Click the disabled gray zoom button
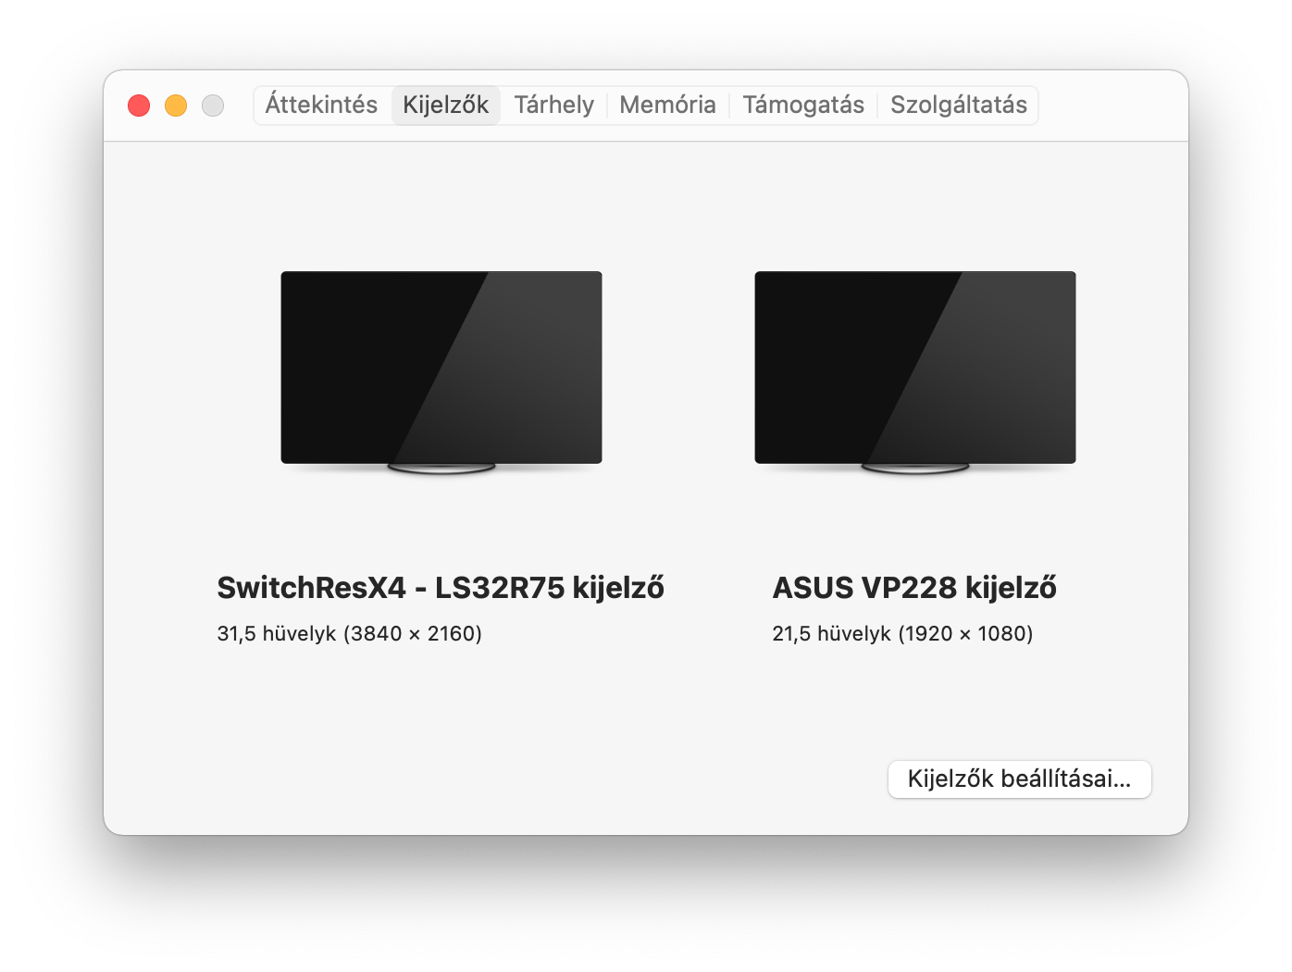 tap(213, 106)
